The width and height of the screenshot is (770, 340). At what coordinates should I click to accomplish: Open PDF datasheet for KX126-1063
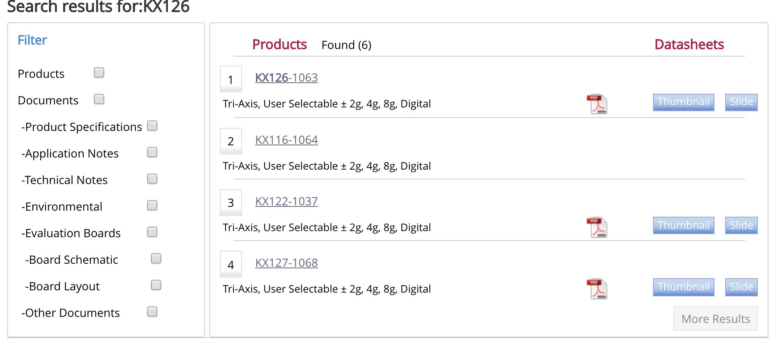tap(597, 104)
